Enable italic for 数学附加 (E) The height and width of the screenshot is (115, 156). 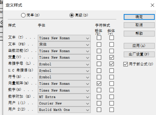pos(112,97)
